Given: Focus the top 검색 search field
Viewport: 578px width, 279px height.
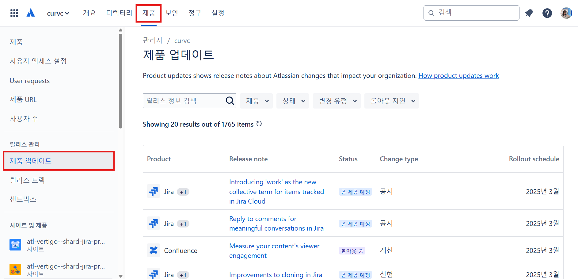Looking at the screenshot, I should point(471,13).
